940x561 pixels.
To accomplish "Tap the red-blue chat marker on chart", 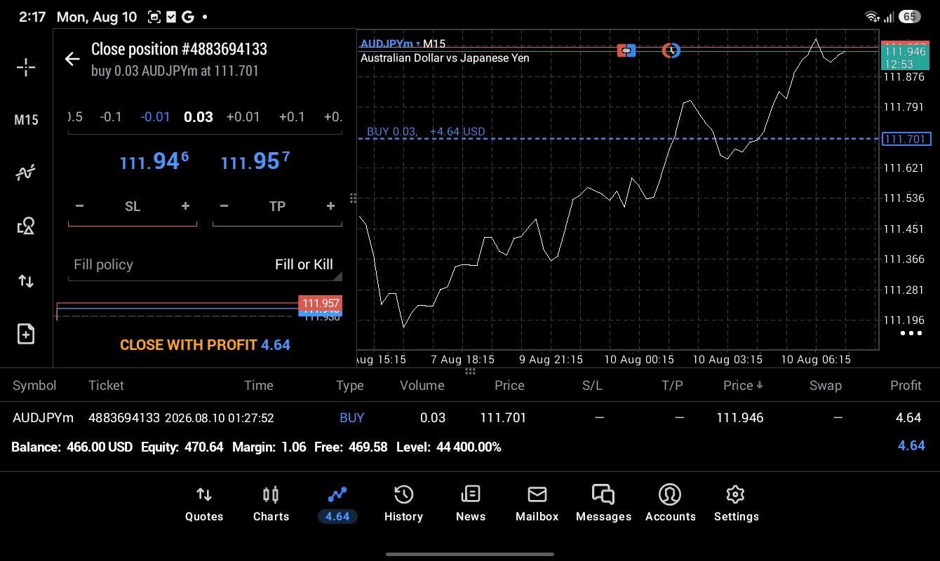I will point(626,50).
